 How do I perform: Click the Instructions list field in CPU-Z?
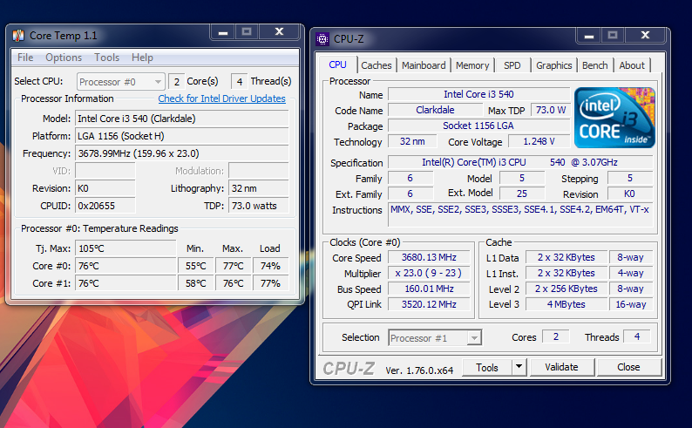click(520, 215)
